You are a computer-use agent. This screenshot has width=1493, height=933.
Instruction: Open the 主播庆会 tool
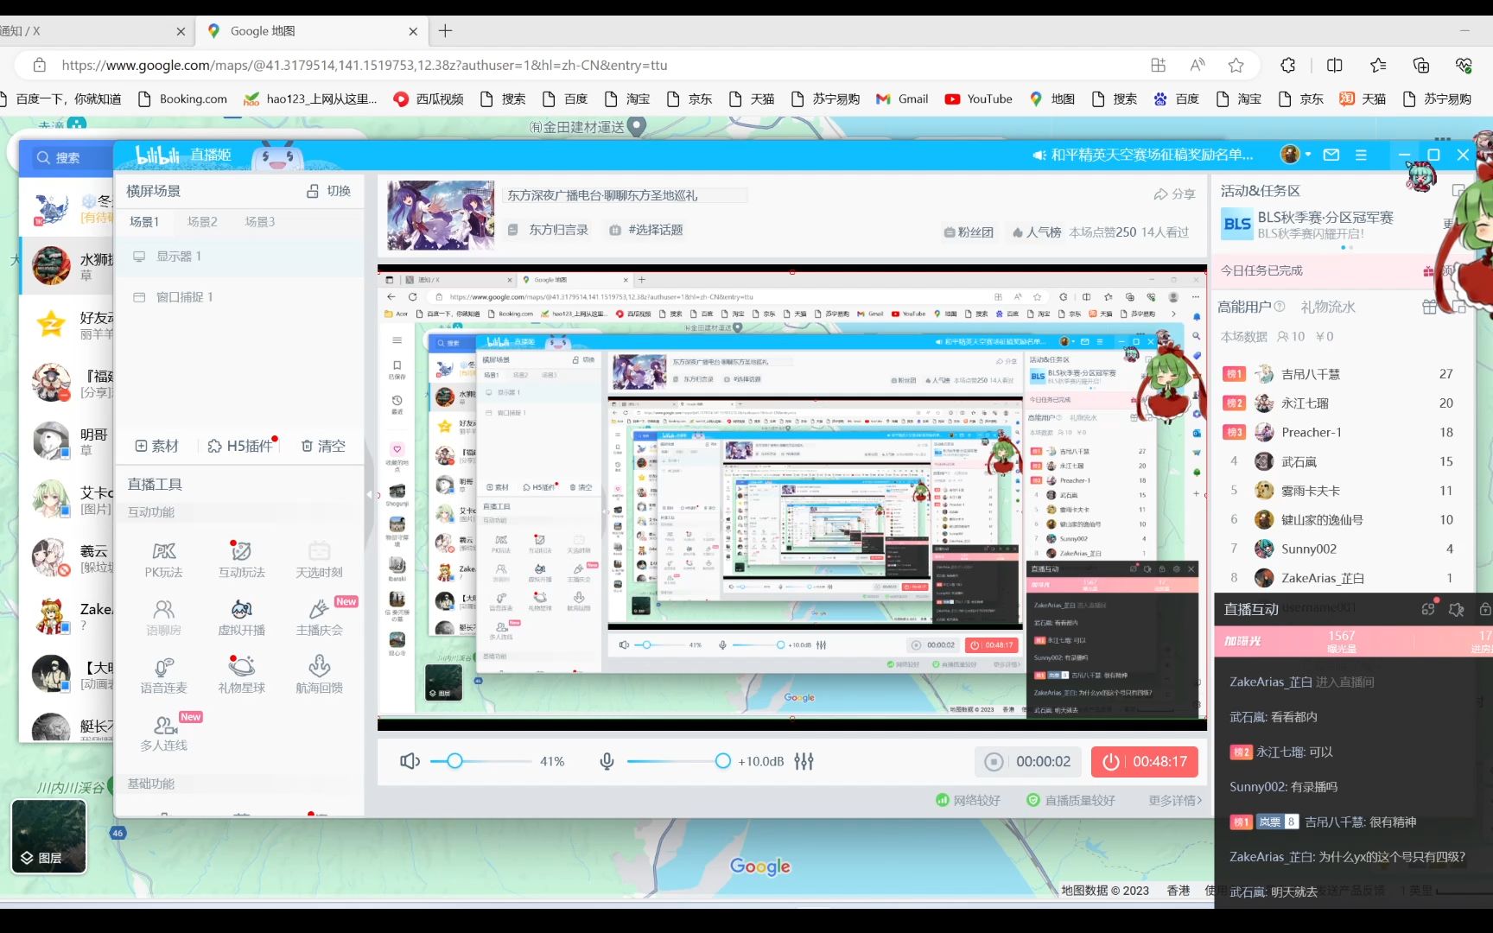[x=319, y=618]
